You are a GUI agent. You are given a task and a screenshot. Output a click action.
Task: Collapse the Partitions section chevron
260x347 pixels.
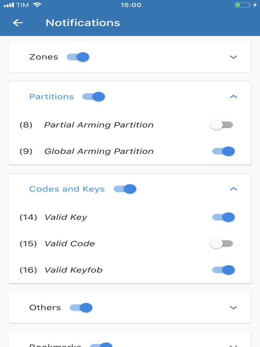tap(233, 97)
